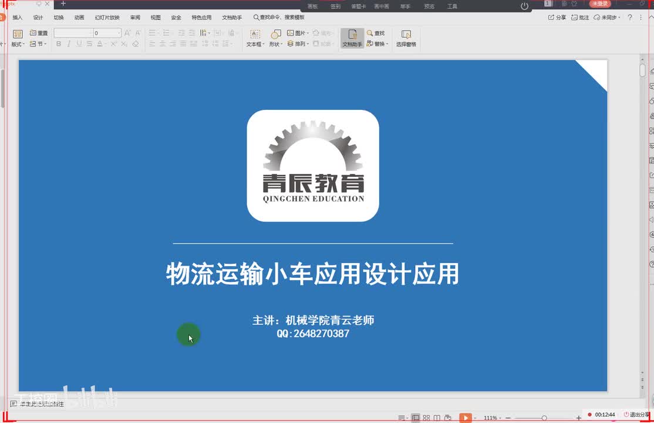The width and height of the screenshot is (654, 423).
Task: Click the clear formatting eraser icon
Action: tap(136, 44)
